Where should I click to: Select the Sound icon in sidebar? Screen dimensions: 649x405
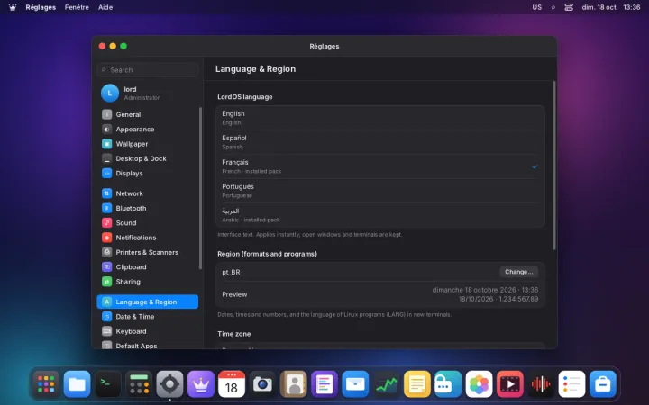click(106, 223)
